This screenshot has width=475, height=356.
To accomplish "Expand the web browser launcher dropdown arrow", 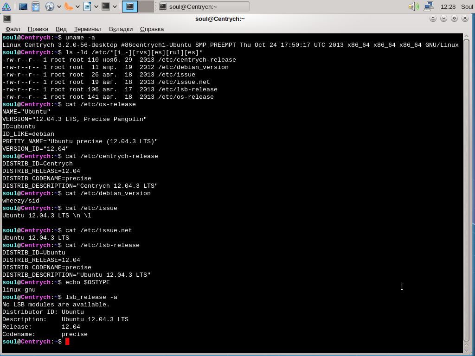I will 59,6.
